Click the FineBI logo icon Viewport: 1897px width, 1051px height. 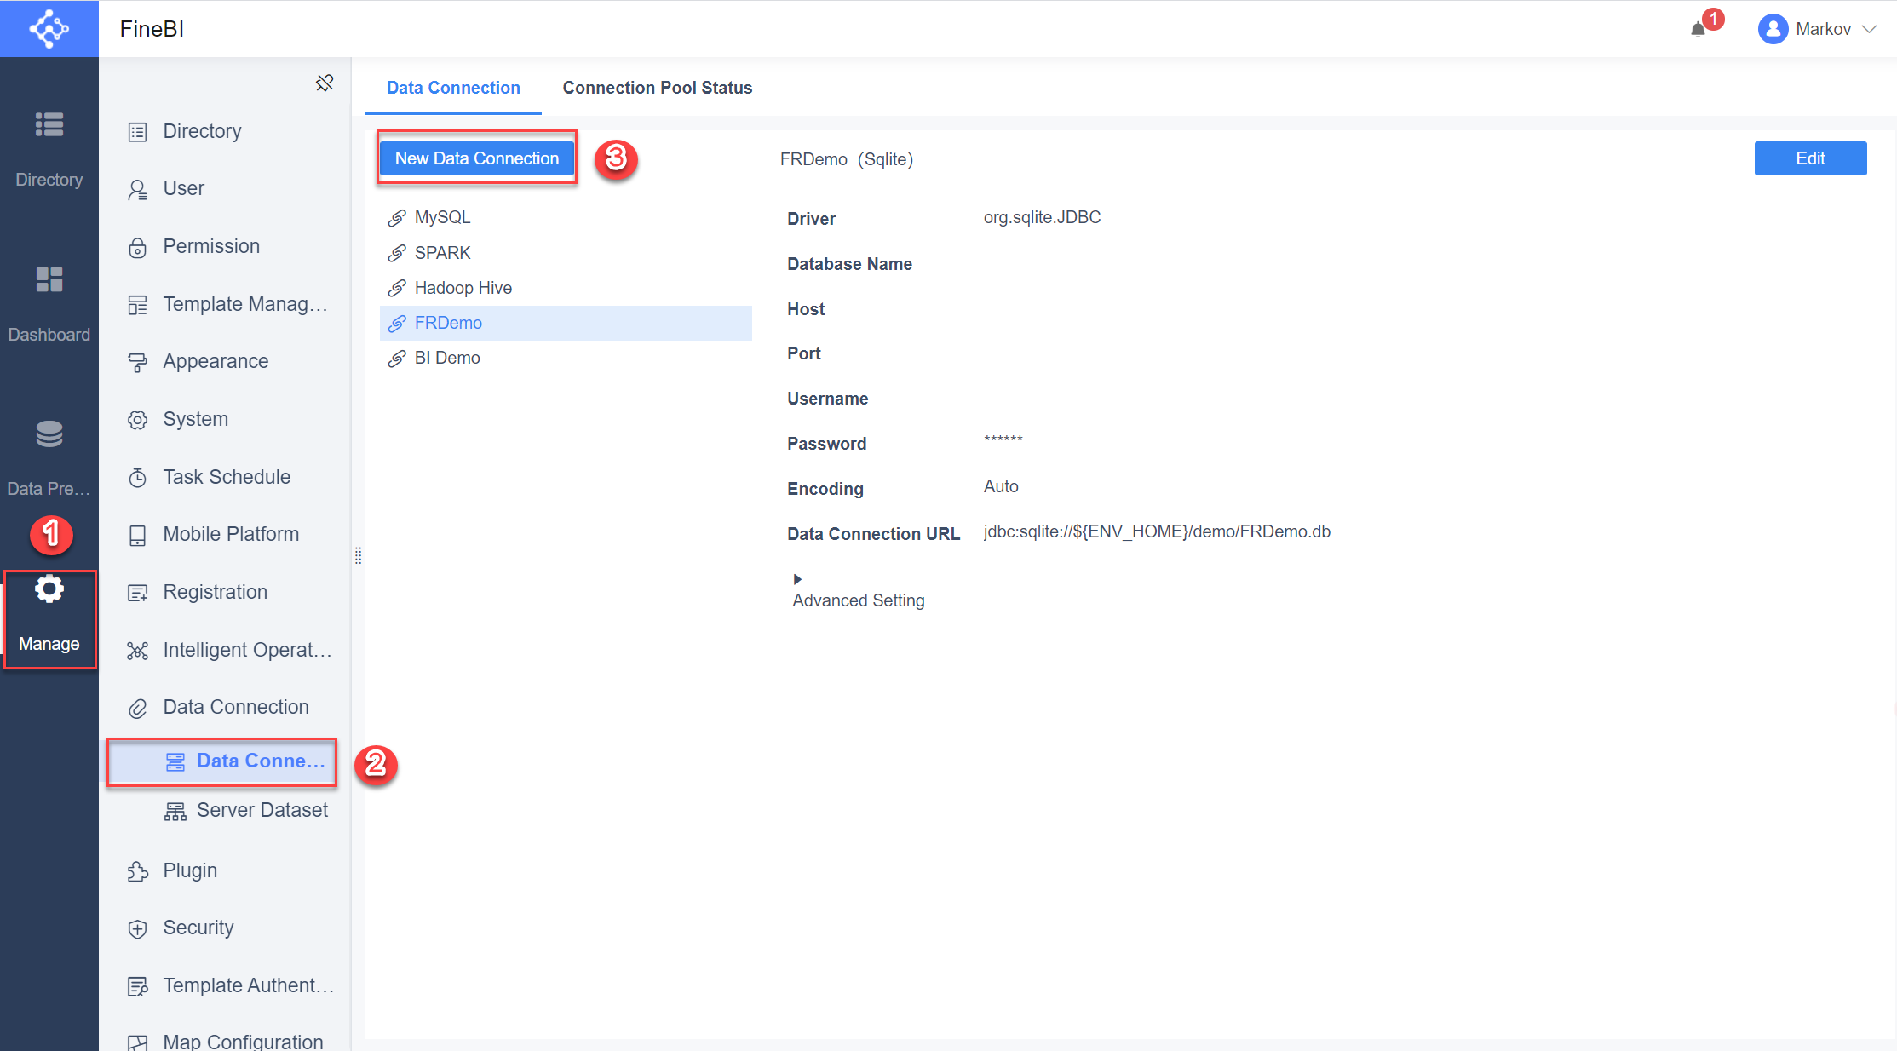pyautogui.click(x=49, y=29)
